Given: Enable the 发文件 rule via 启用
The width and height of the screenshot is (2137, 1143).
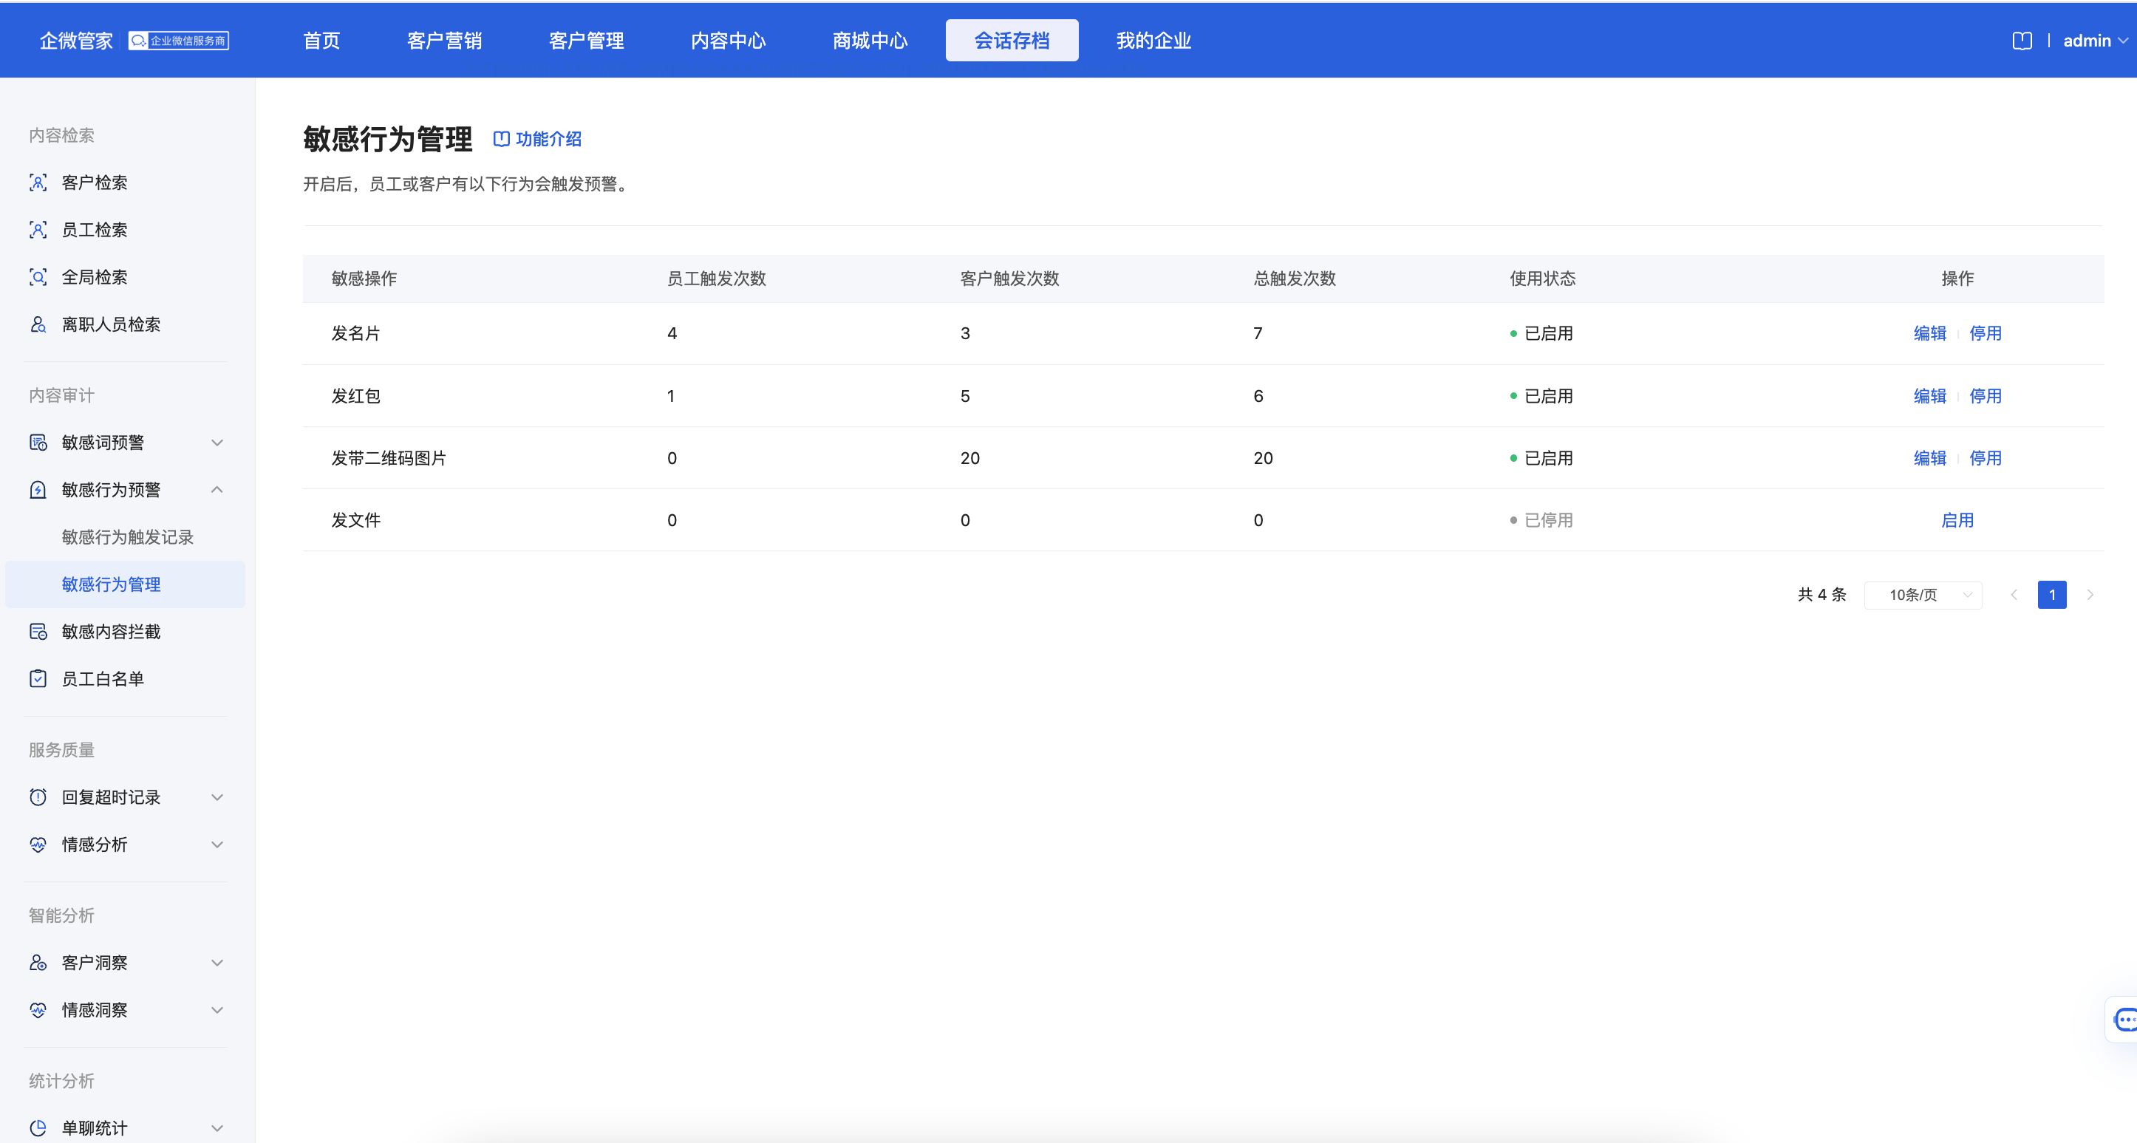Looking at the screenshot, I should pos(1957,520).
